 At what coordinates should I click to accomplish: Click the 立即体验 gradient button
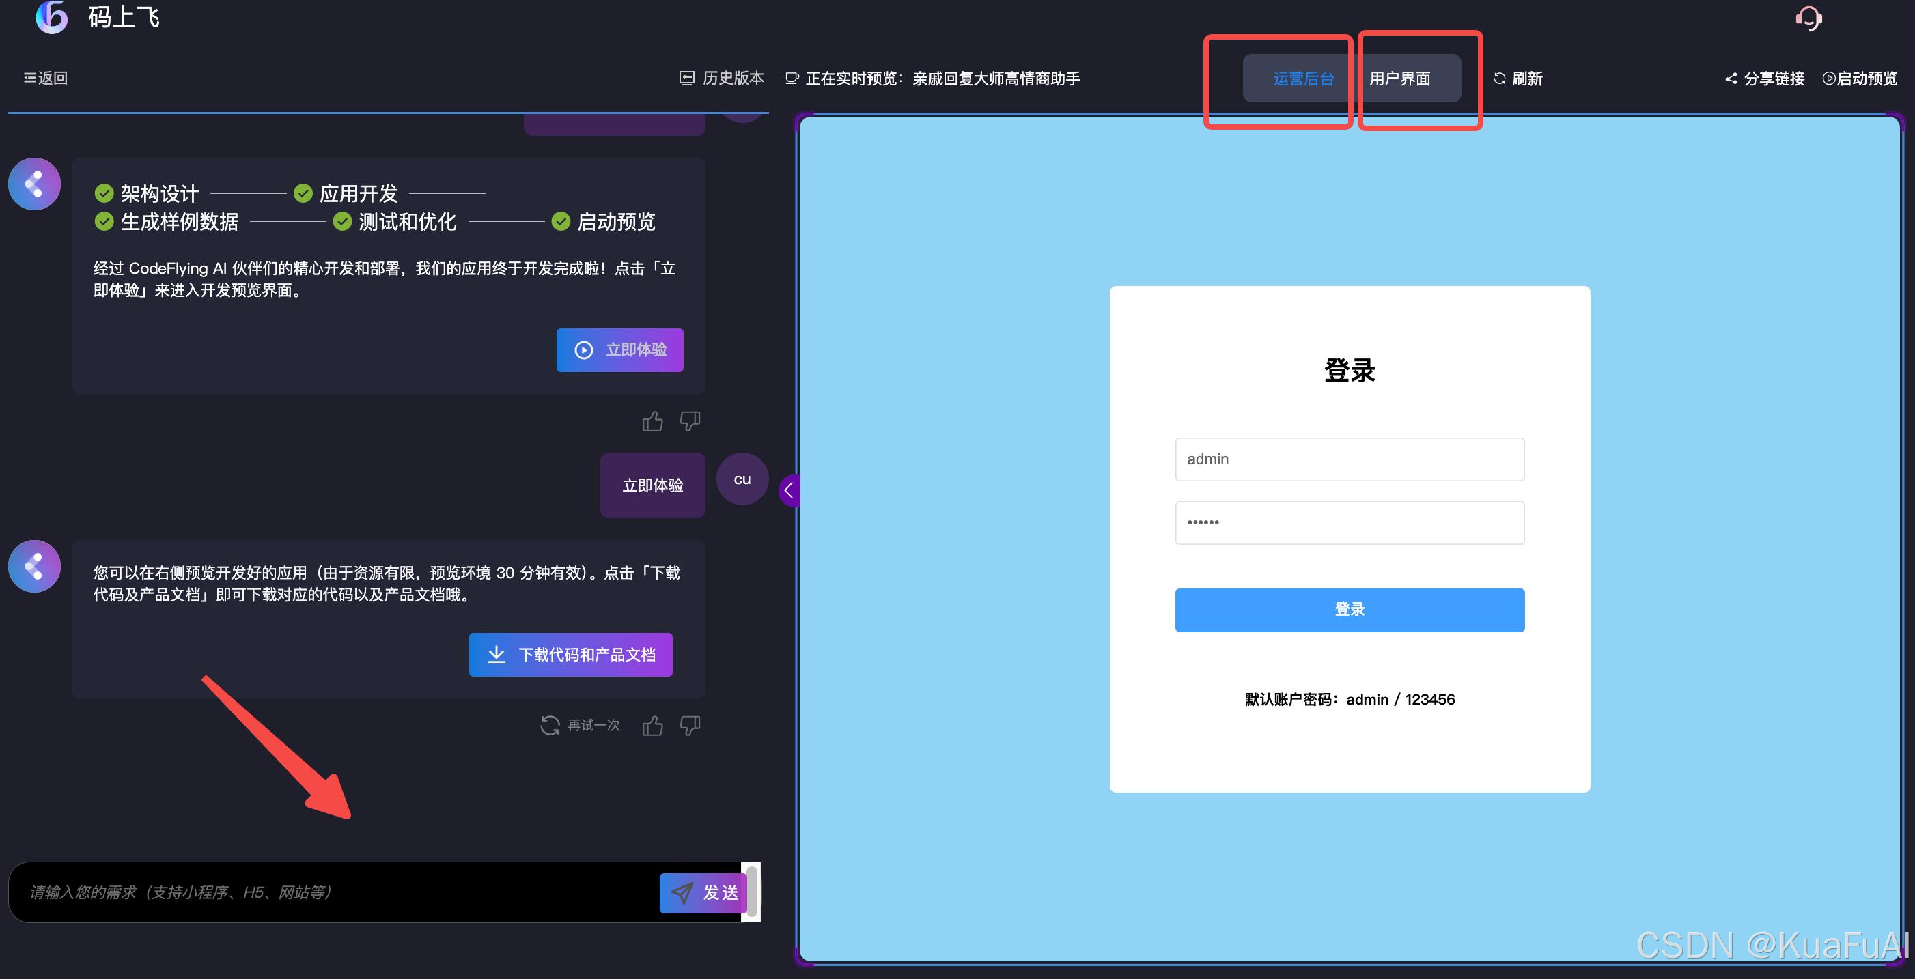619,350
